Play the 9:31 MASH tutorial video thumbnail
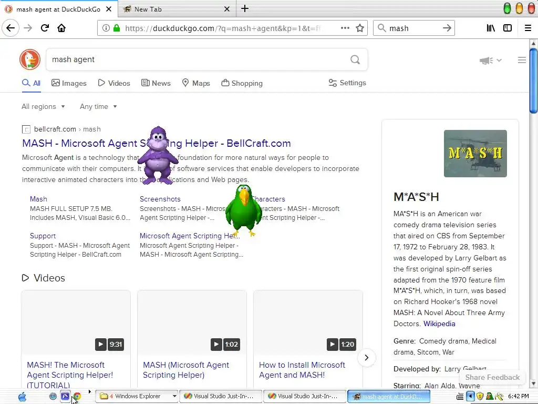 pos(76,322)
